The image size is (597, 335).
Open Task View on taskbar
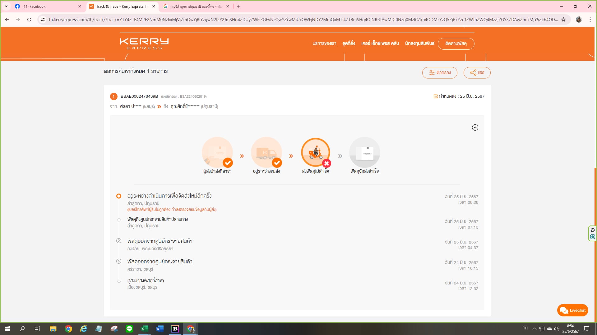click(37, 329)
